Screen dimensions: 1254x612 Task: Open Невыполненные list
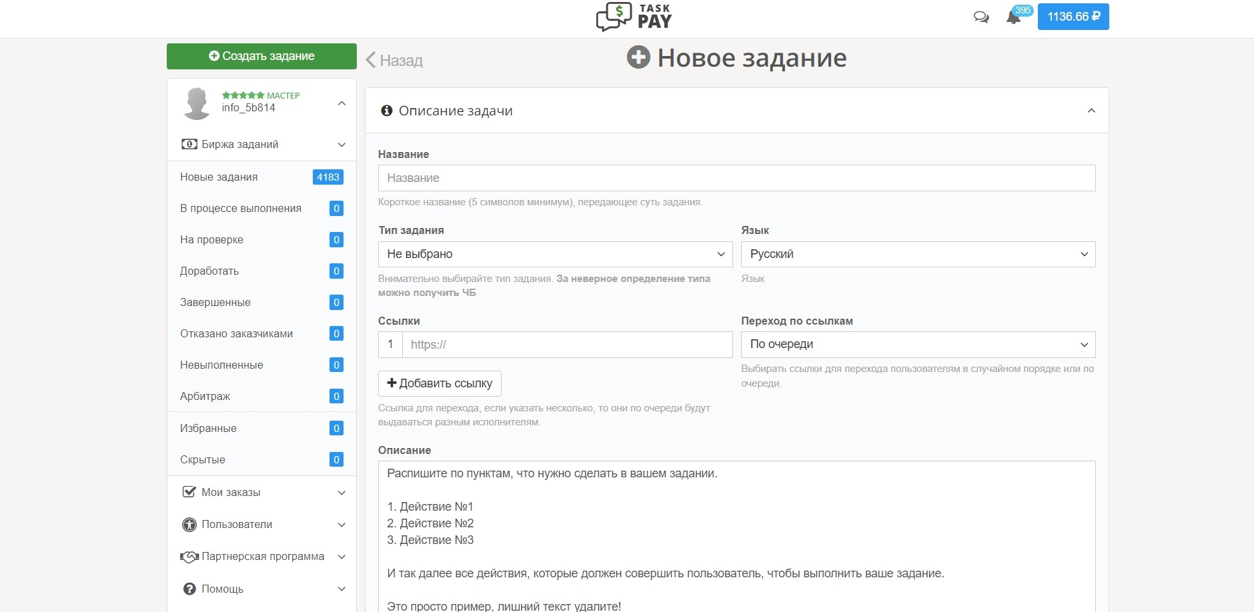pyautogui.click(x=261, y=365)
